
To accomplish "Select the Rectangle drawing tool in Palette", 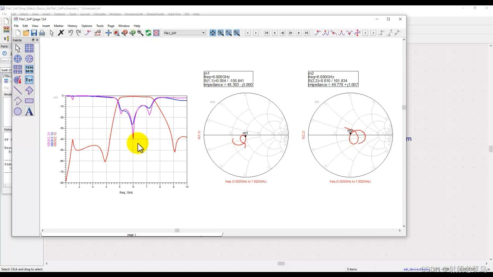I will click(29, 101).
